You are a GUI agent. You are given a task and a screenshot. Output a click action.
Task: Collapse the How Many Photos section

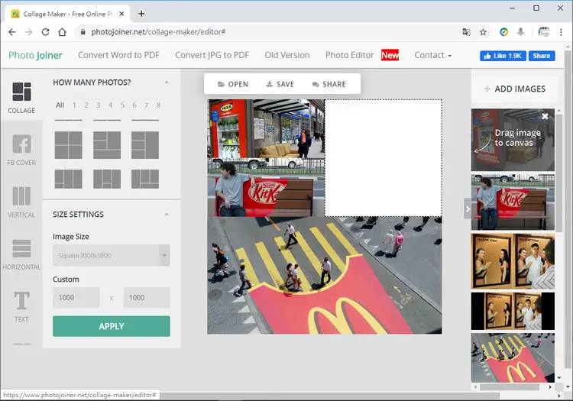(x=167, y=82)
